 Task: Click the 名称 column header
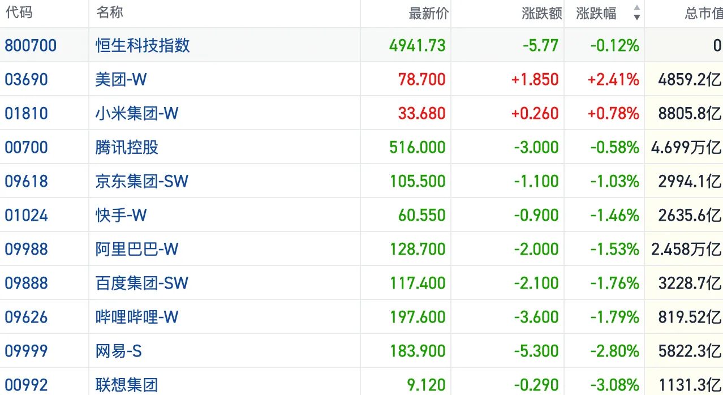110,12
